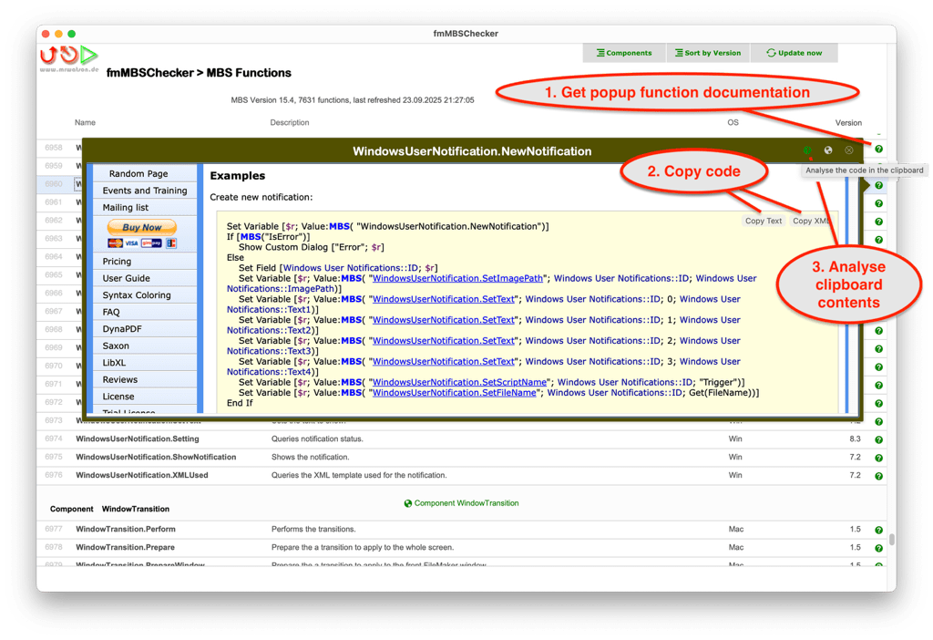Click the green help icon beside WindowTransition.Perform

877,529
